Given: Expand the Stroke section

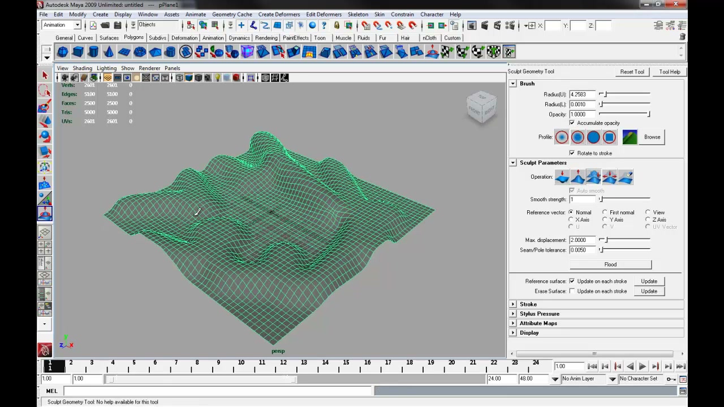Looking at the screenshot, I should click(x=513, y=304).
